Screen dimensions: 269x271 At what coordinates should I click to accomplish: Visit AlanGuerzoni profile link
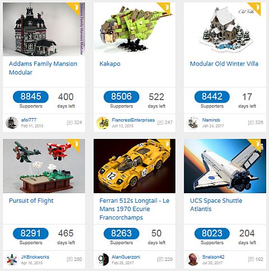tap(126, 257)
